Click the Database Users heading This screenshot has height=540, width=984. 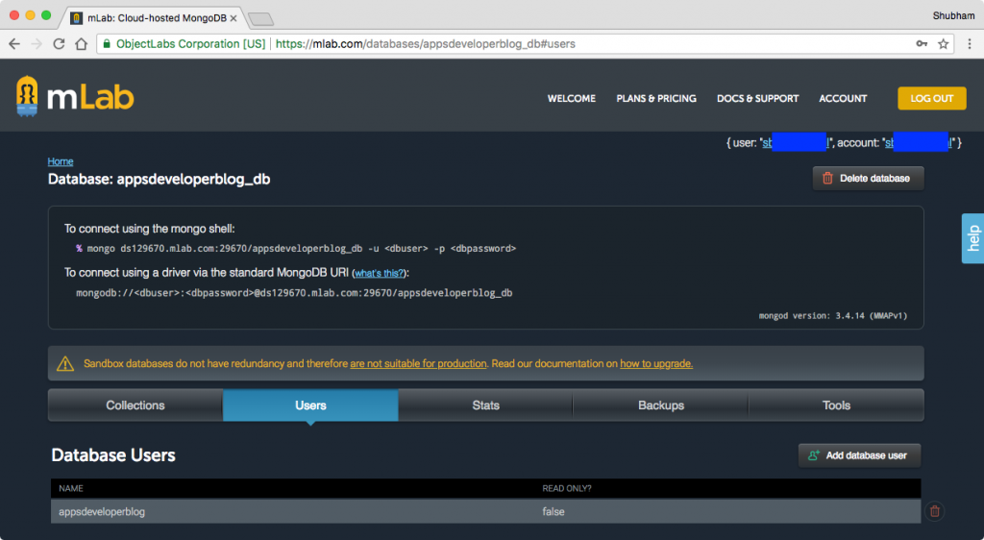(x=113, y=454)
